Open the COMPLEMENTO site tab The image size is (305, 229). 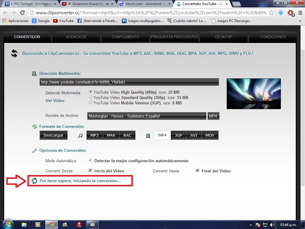[x=125, y=37]
